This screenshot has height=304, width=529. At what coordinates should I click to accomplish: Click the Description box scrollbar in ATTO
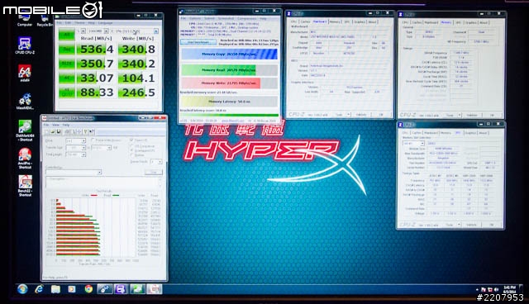[160, 183]
